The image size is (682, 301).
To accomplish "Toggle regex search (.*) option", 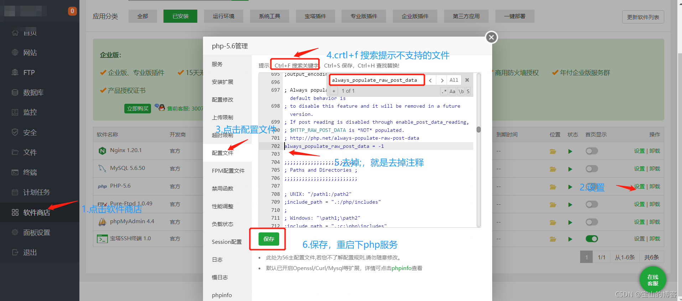I will pyautogui.click(x=444, y=91).
